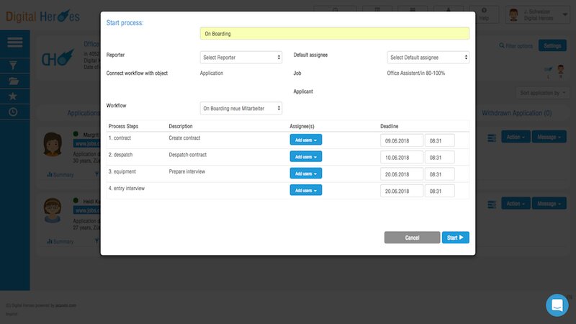Open the chat bubble widget
The image size is (576, 324).
click(x=557, y=305)
